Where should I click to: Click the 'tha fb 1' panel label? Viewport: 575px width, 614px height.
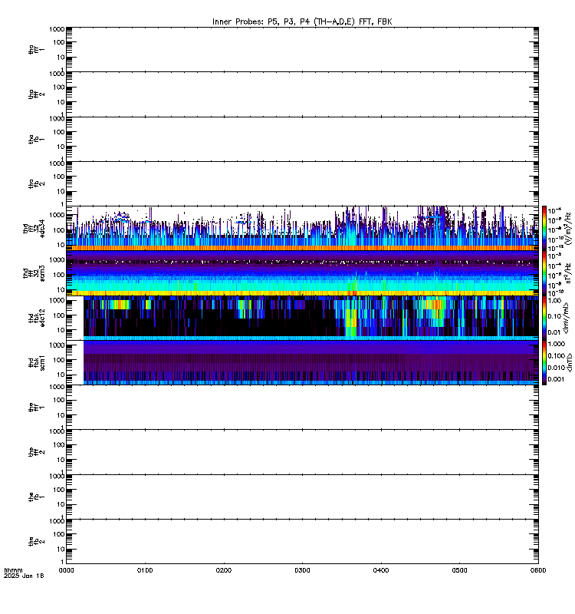pos(36,139)
